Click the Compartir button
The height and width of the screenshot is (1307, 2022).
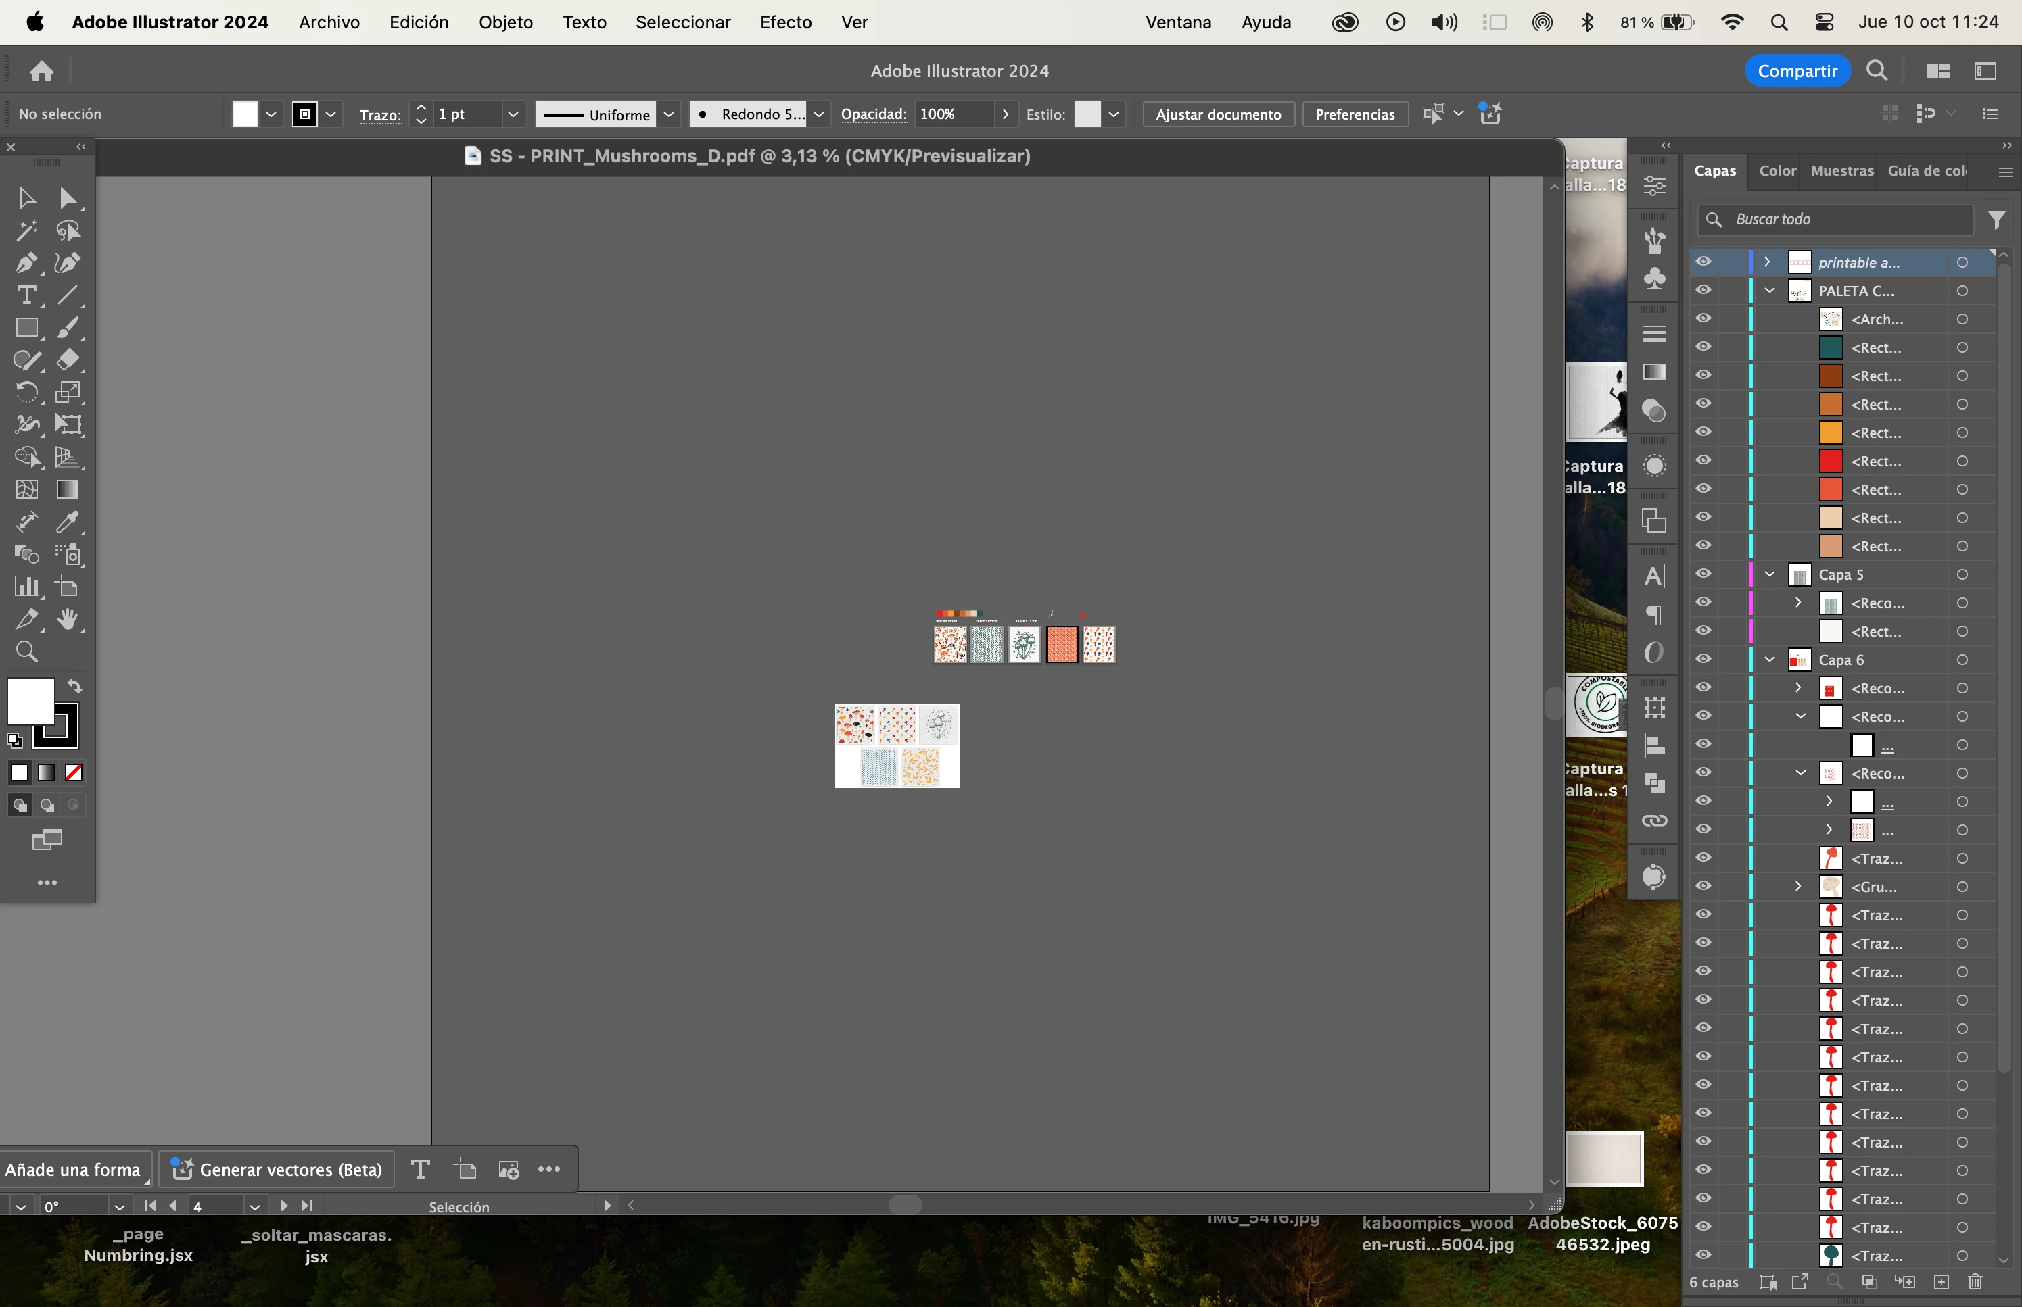pyautogui.click(x=1797, y=70)
